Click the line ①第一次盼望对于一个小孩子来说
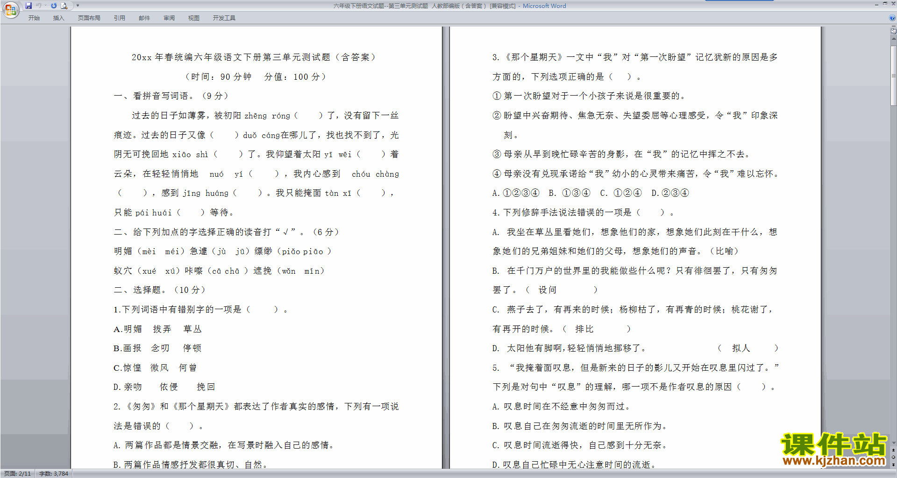The width and height of the screenshot is (897, 478). click(589, 96)
